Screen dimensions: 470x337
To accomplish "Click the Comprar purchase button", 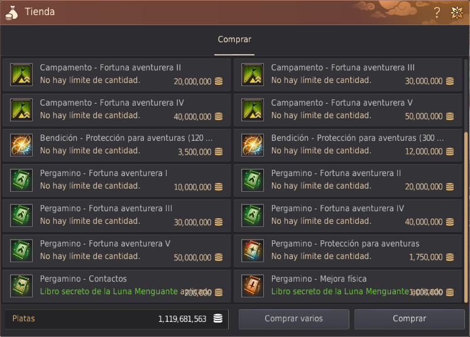I will point(410,319).
